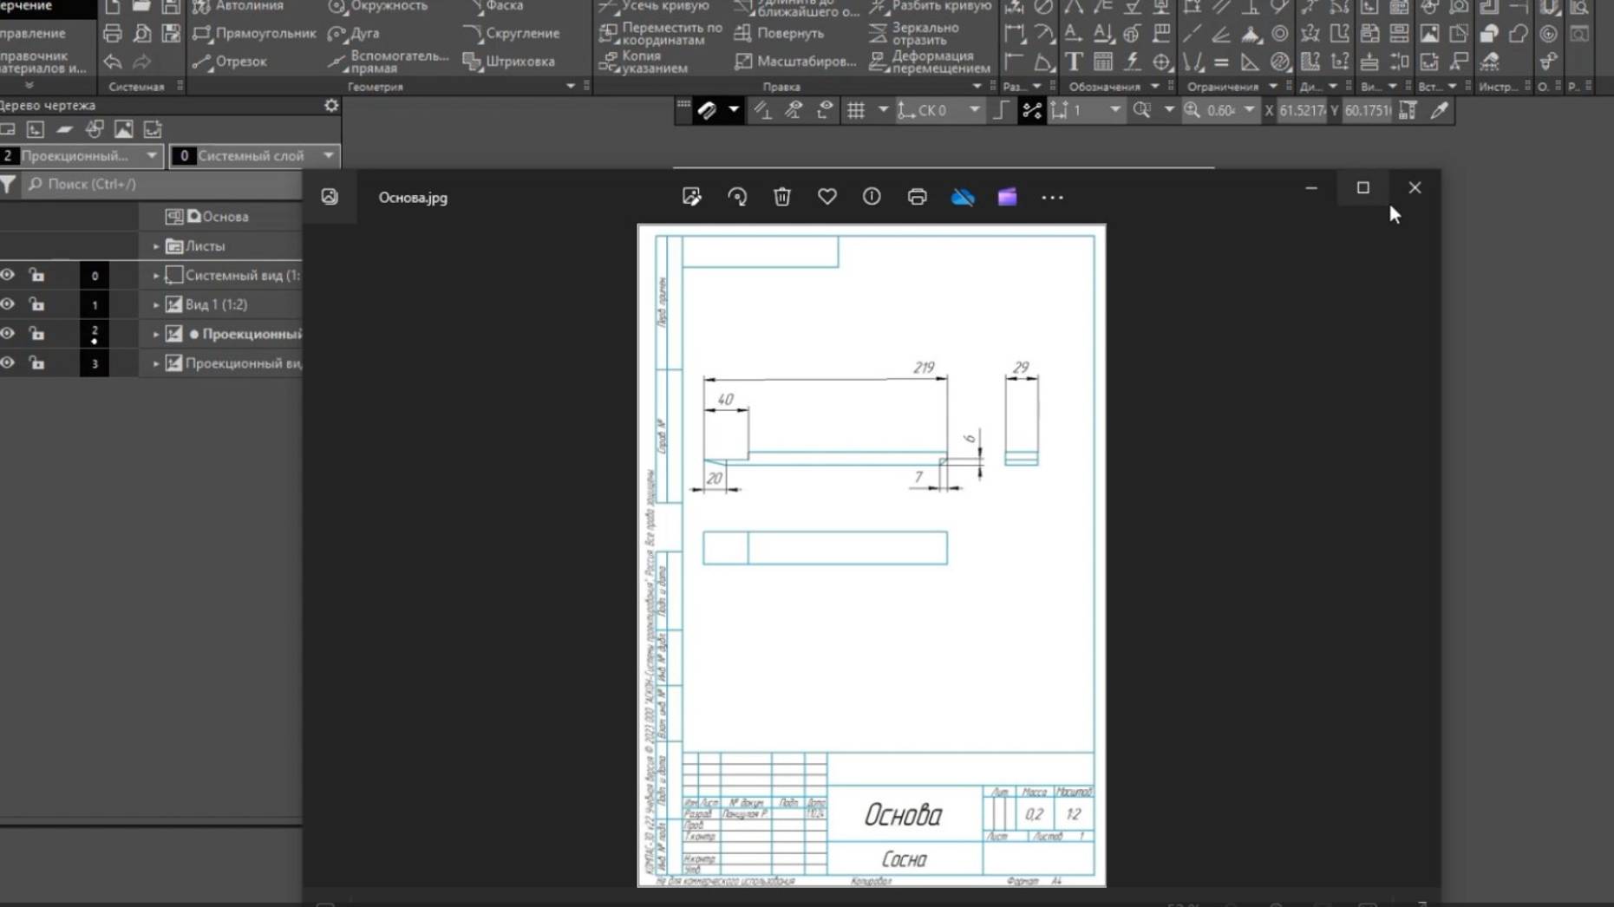Choose the Вспомогательная прямая tool

(389, 62)
